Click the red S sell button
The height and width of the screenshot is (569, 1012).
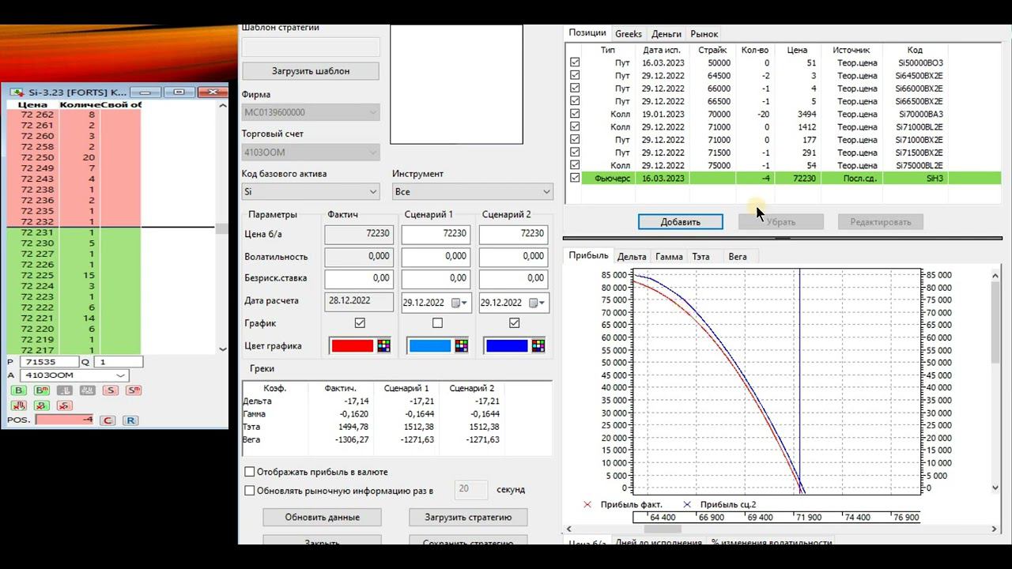[111, 390]
